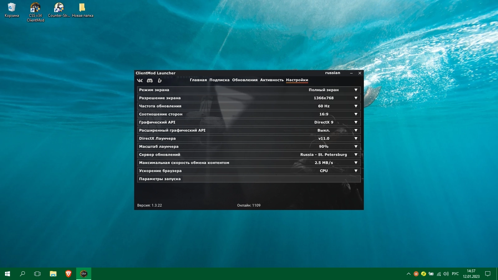Expand the Графический API DirectX 9 dropdown
Viewport: 498px width, 280px height.
356,122
